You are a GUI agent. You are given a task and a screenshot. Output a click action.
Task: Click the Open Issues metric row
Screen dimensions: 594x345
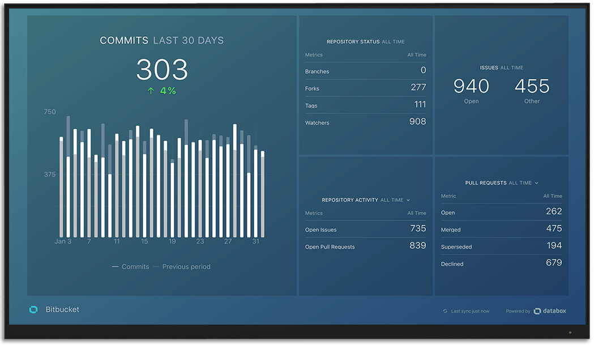(365, 229)
